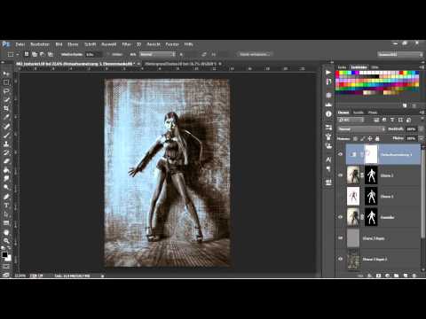Open the marquee Art style dropdown
This screenshot has height=319, width=426.
pyautogui.click(x=158, y=54)
